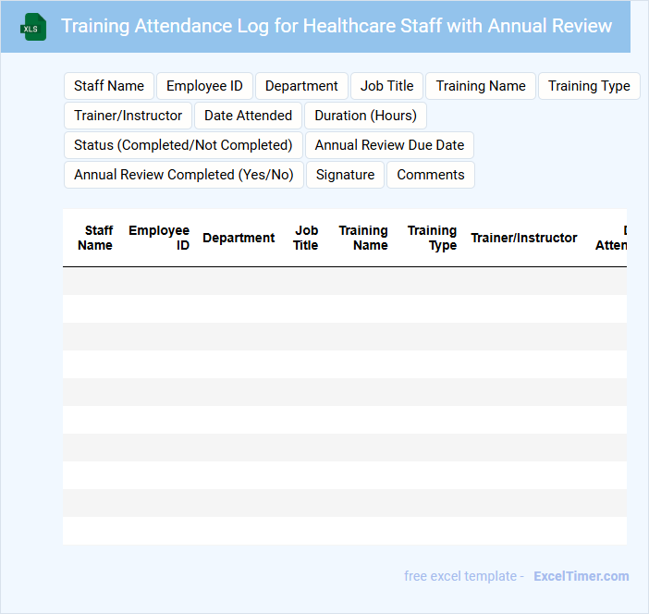
Task: Open the ExcelTimer.com link
Action: click(x=581, y=576)
